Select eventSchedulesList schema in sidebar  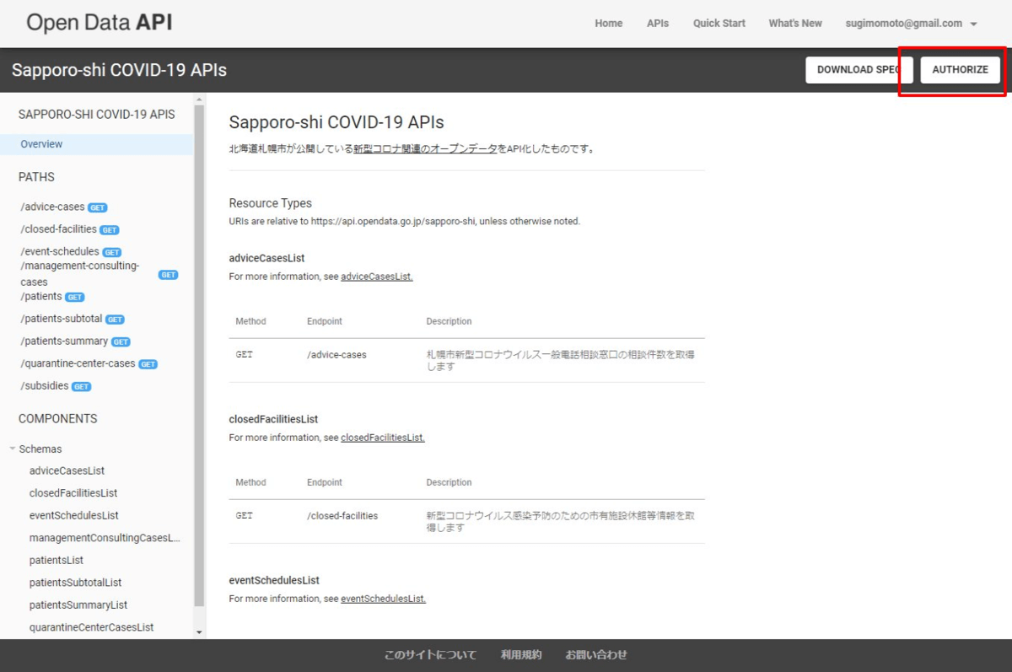point(74,515)
